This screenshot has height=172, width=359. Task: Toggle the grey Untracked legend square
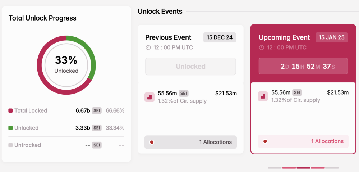click(10, 145)
